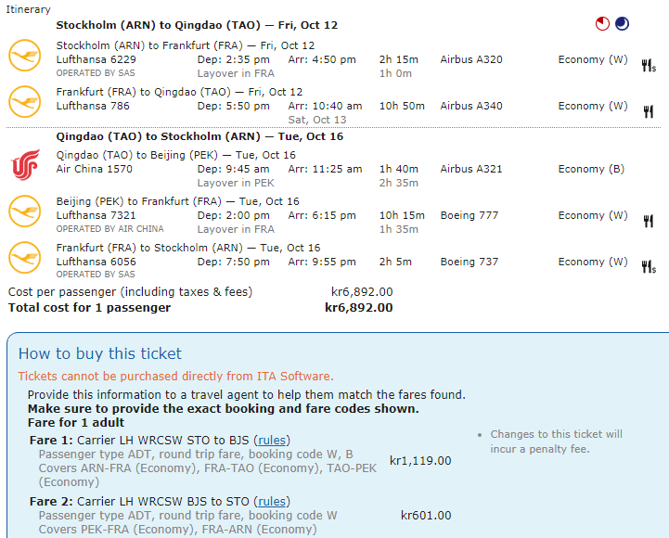Image resolution: width=669 pixels, height=538 pixels.
Task: Click the Air China logo for flight 1570
Action: 25,165
